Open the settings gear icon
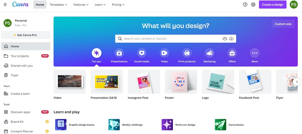Viewport: 302px width, 134px height. (x=253, y=5)
